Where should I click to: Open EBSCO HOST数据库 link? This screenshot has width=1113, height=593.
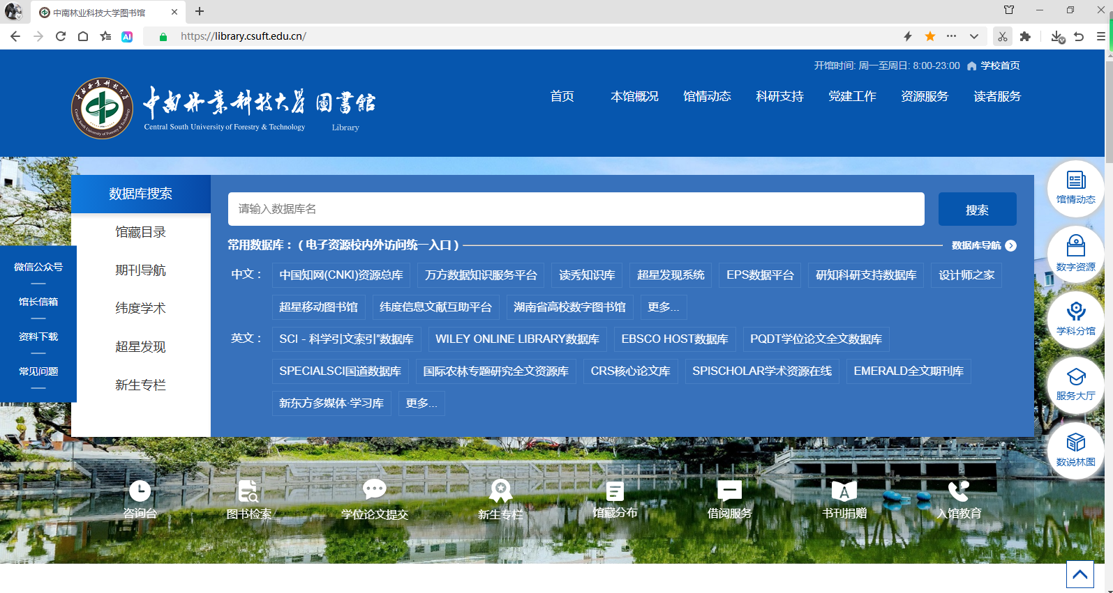point(675,339)
